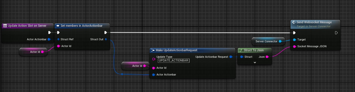Click the Socket Message JSON input pin

point(294,46)
